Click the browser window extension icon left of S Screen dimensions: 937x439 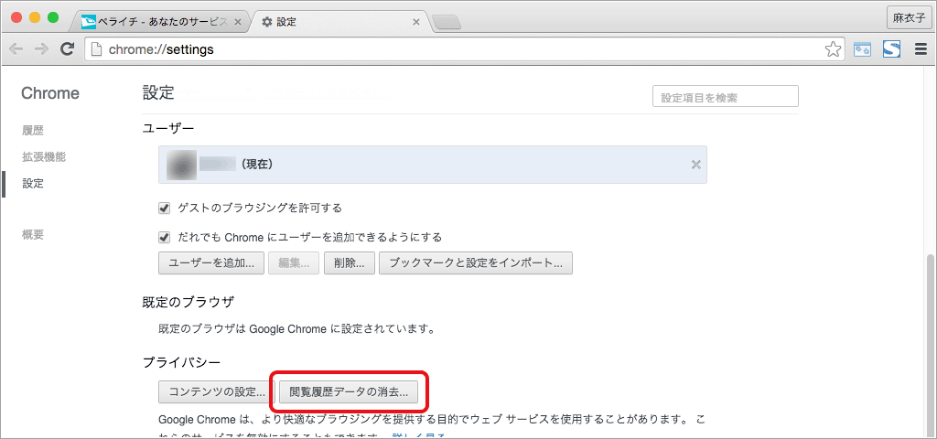(862, 49)
